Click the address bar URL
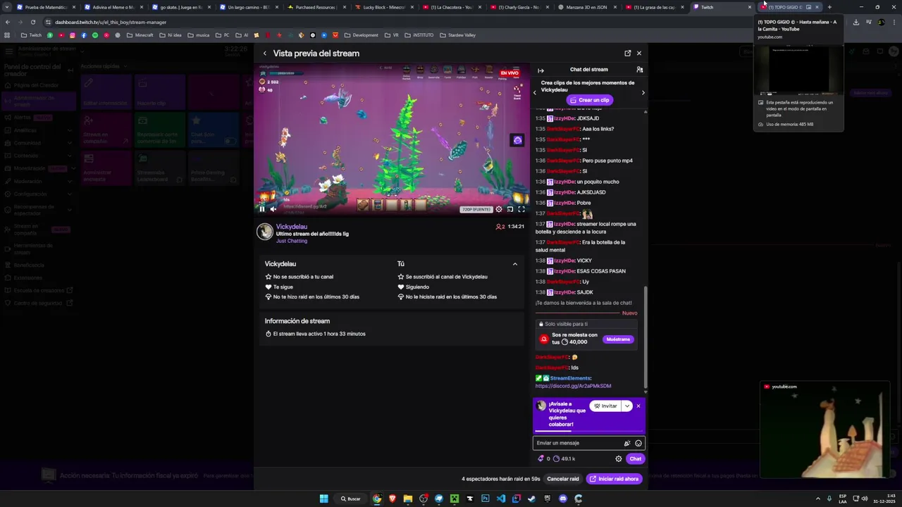 [x=111, y=22]
